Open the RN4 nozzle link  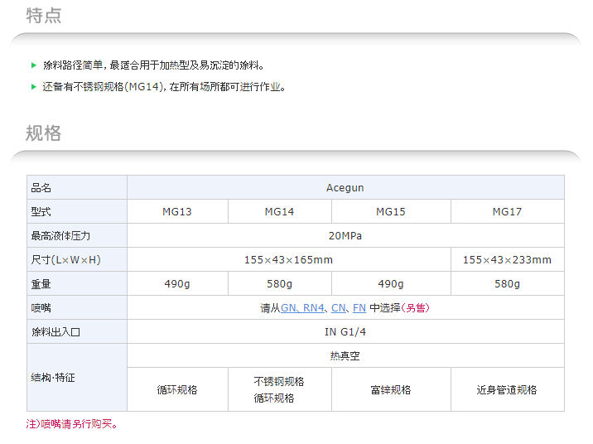(x=313, y=308)
